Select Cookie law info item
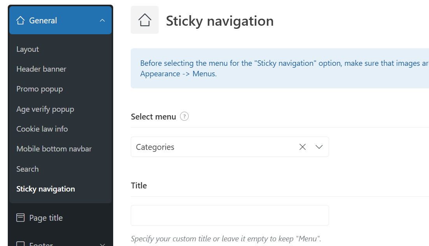Screen dimensions: 429x246 [42, 129]
